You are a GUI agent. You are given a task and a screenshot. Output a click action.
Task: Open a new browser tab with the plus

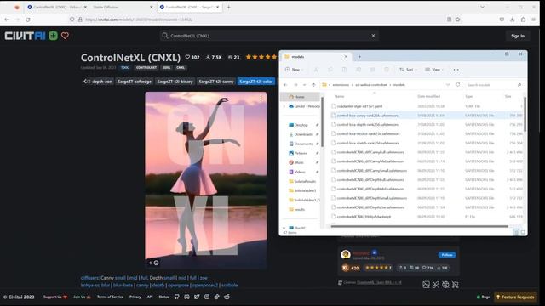(228, 8)
